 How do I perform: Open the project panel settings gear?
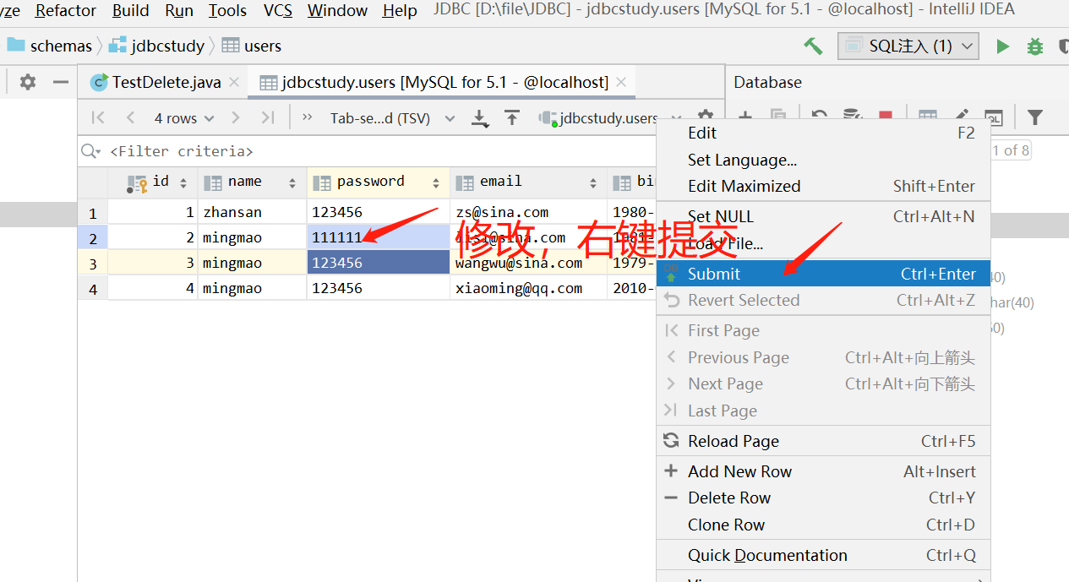[28, 82]
